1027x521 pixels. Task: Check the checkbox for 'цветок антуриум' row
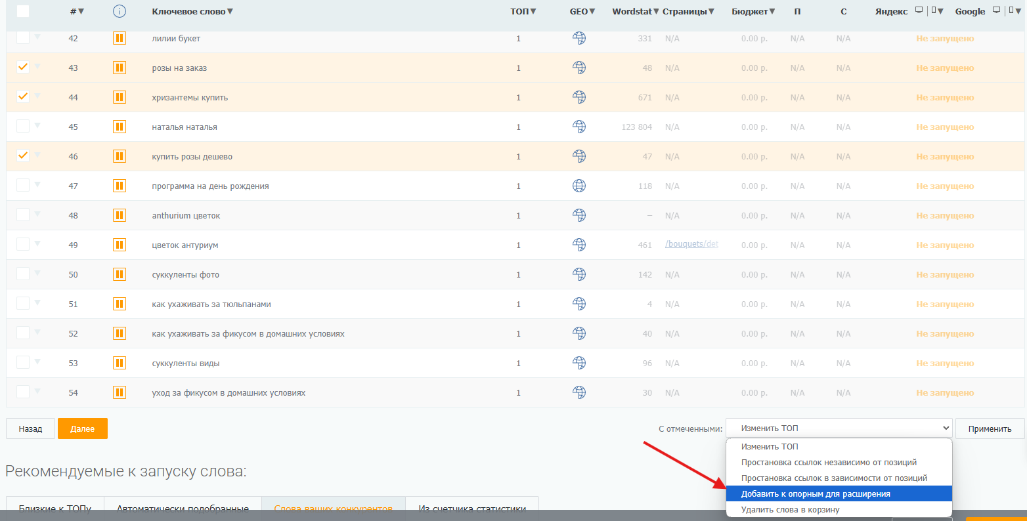coord(23,244)
